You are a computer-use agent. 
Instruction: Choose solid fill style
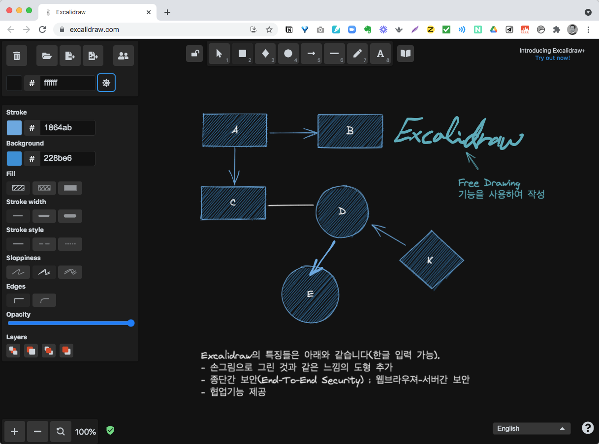tap(70, 188)
